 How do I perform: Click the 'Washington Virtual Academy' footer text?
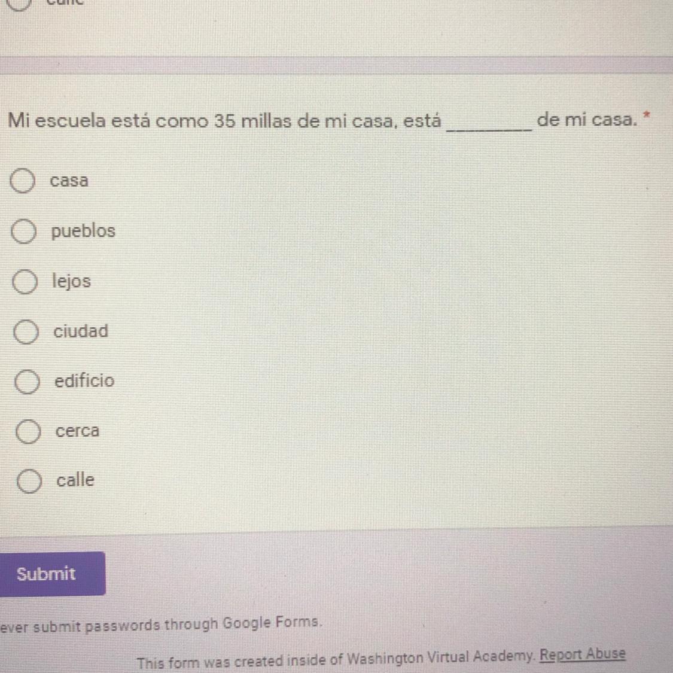pyautogui.click(x=440, y=659)
